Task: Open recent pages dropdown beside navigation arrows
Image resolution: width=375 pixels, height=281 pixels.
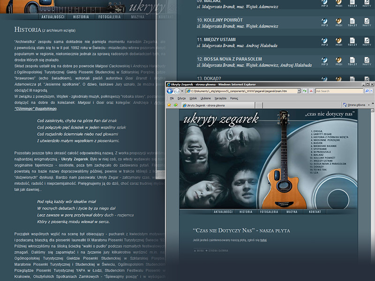Action: [x=182, y=91]
